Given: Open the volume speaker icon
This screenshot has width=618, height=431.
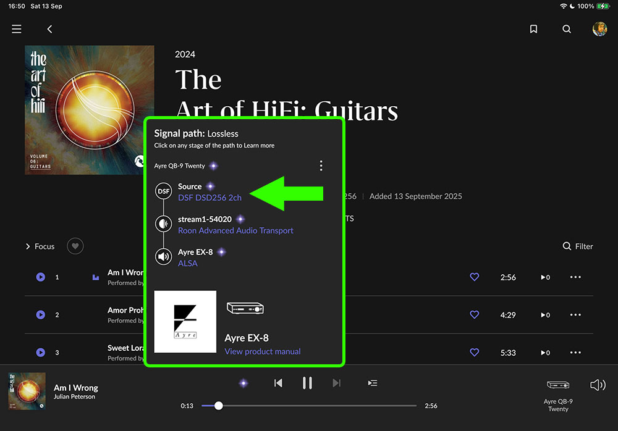Looking at the screenshot, I should [x=598, y=385].
